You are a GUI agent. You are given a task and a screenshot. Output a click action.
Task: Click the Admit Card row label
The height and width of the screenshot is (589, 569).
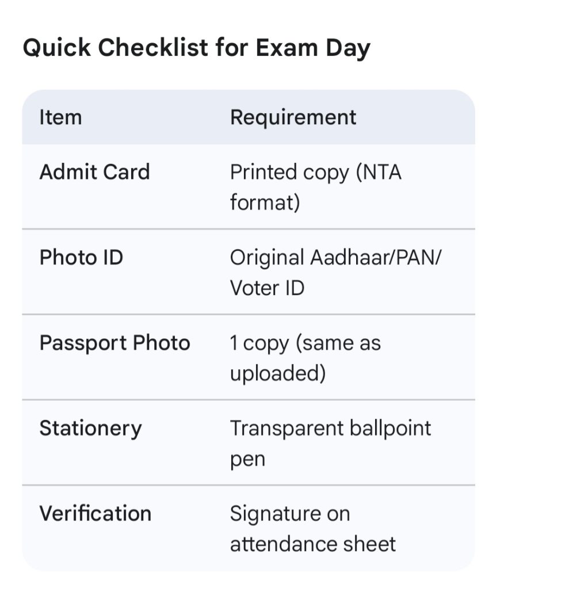94,172
